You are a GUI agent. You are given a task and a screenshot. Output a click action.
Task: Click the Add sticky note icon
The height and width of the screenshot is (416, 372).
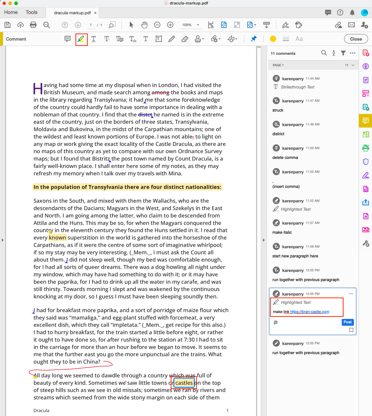tap(67, 39)
